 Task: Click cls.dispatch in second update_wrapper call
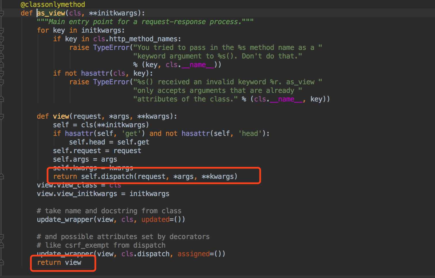pos(145,254)
